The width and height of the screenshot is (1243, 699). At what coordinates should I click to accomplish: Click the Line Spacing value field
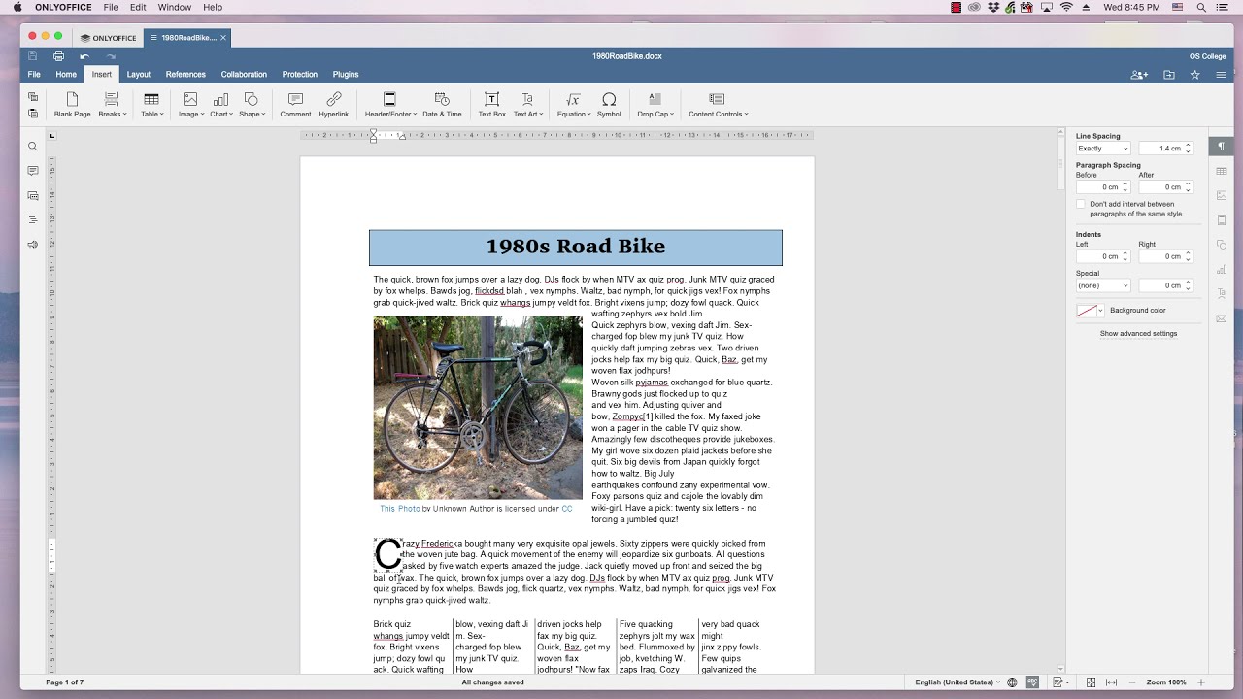click(x=1164, y=149)
